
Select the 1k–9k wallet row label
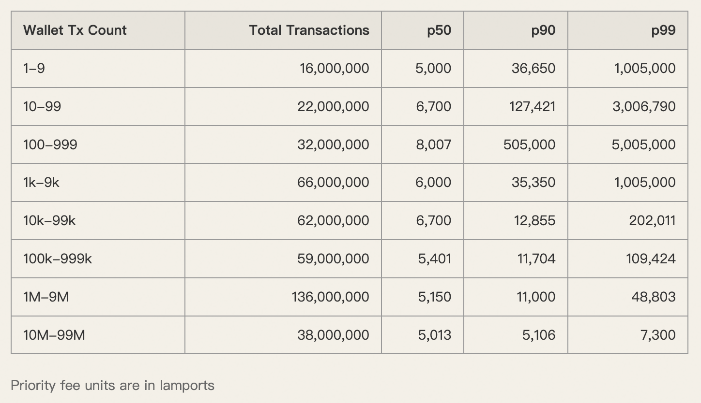point(41,182)
